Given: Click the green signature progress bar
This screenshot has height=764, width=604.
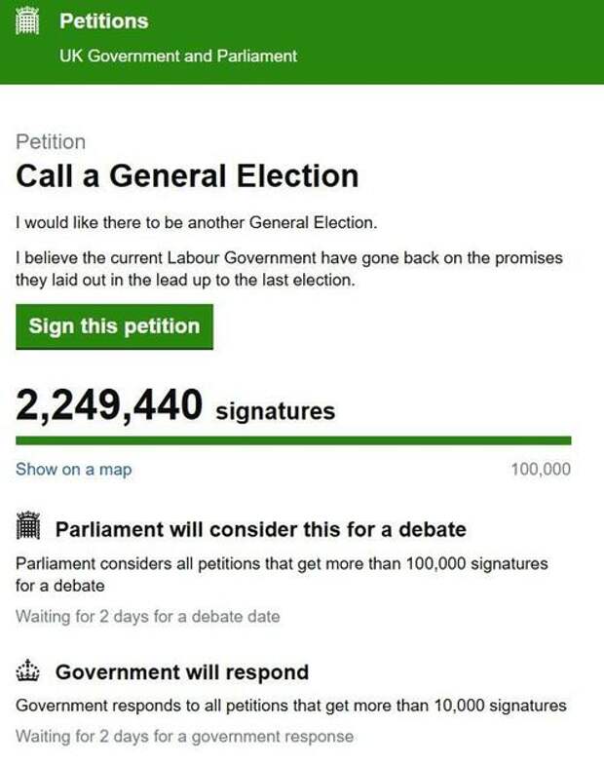Looking at the screenshot, I should 293,440.
